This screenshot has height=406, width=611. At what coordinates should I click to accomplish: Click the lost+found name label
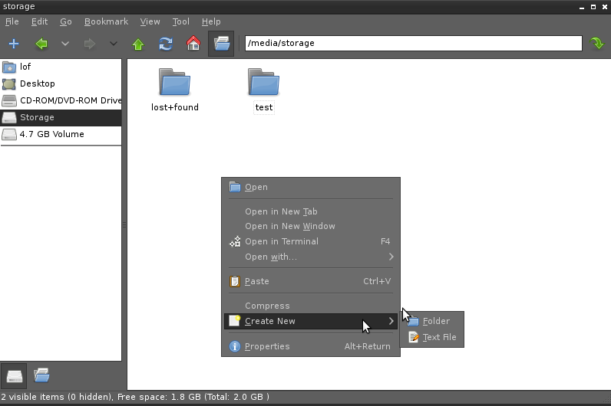click(175, 107)
